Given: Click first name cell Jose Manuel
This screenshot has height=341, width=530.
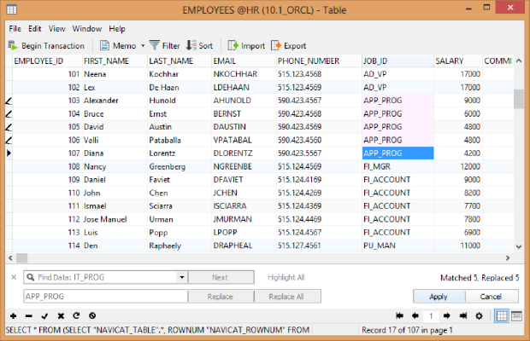Looking at the screenshot, I should (115, 219).
